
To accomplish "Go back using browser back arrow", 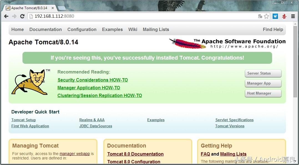I will coord(6,16).
